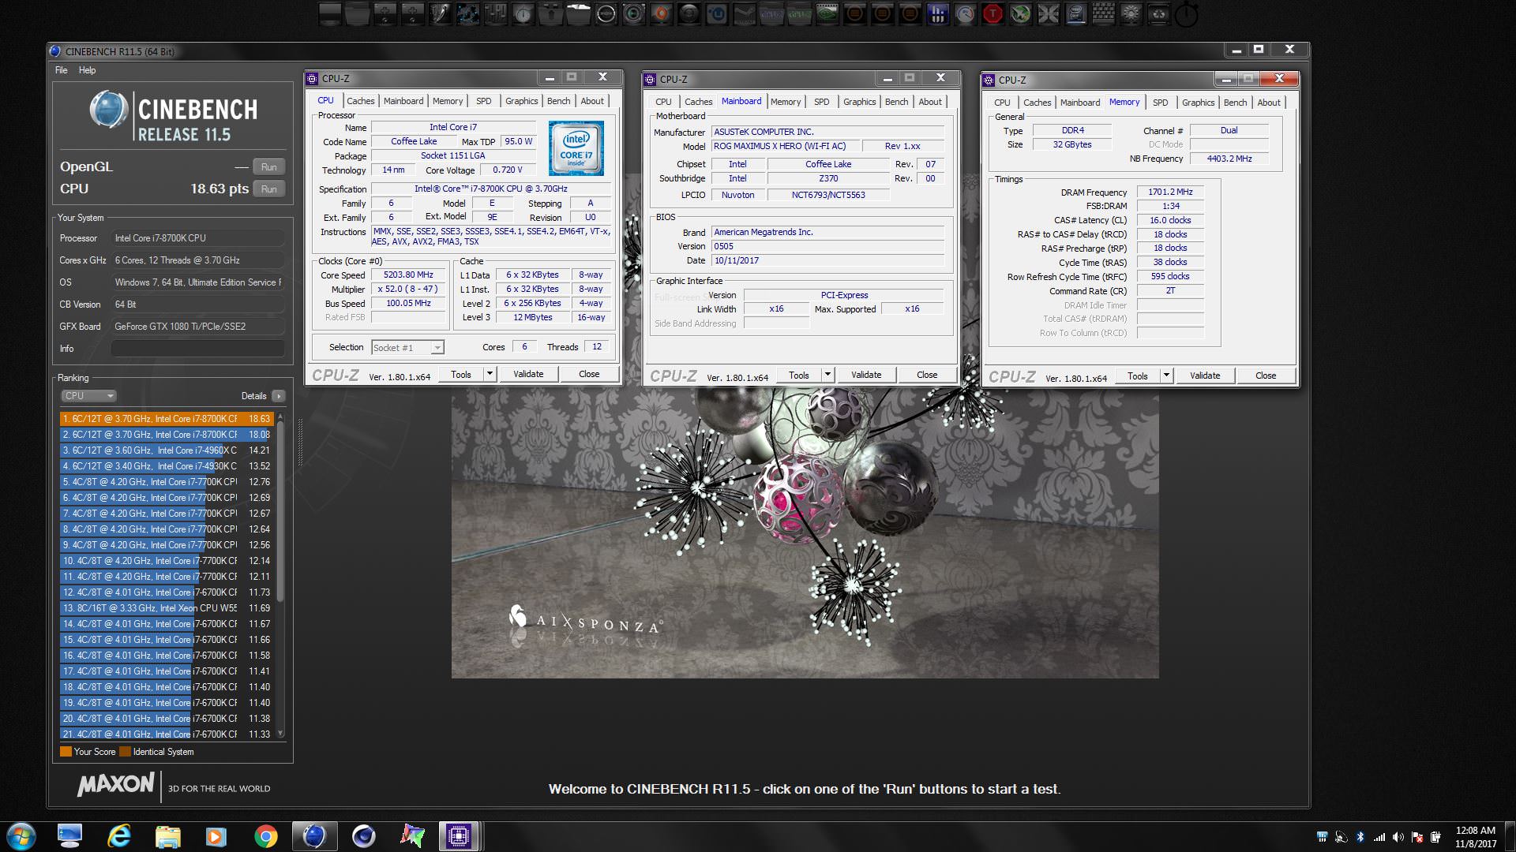Click the on-screen keyboard icon in the dock

point(1103,13)
